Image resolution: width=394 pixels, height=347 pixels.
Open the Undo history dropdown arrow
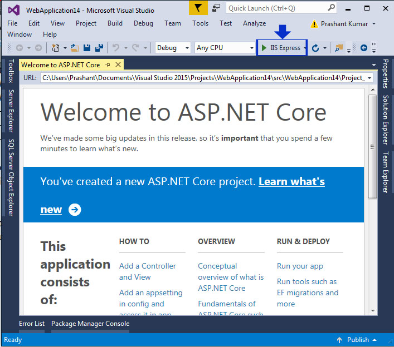coord(125,48)
